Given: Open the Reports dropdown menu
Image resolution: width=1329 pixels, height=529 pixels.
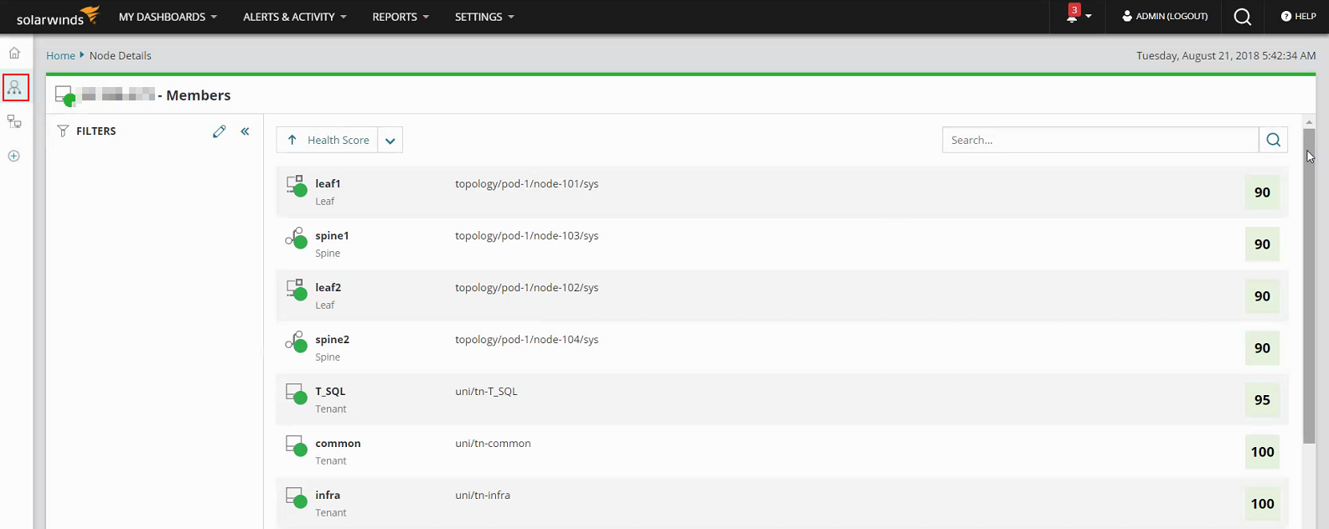Looking at the screenshot, I should tap(400, 17).
